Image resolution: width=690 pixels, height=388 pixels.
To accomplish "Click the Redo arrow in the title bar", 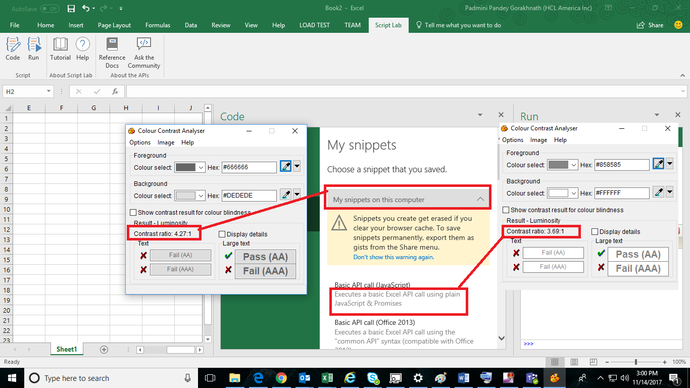I will point(104,9).
